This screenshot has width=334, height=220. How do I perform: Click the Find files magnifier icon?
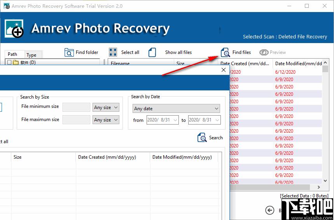tap(225, 52)
